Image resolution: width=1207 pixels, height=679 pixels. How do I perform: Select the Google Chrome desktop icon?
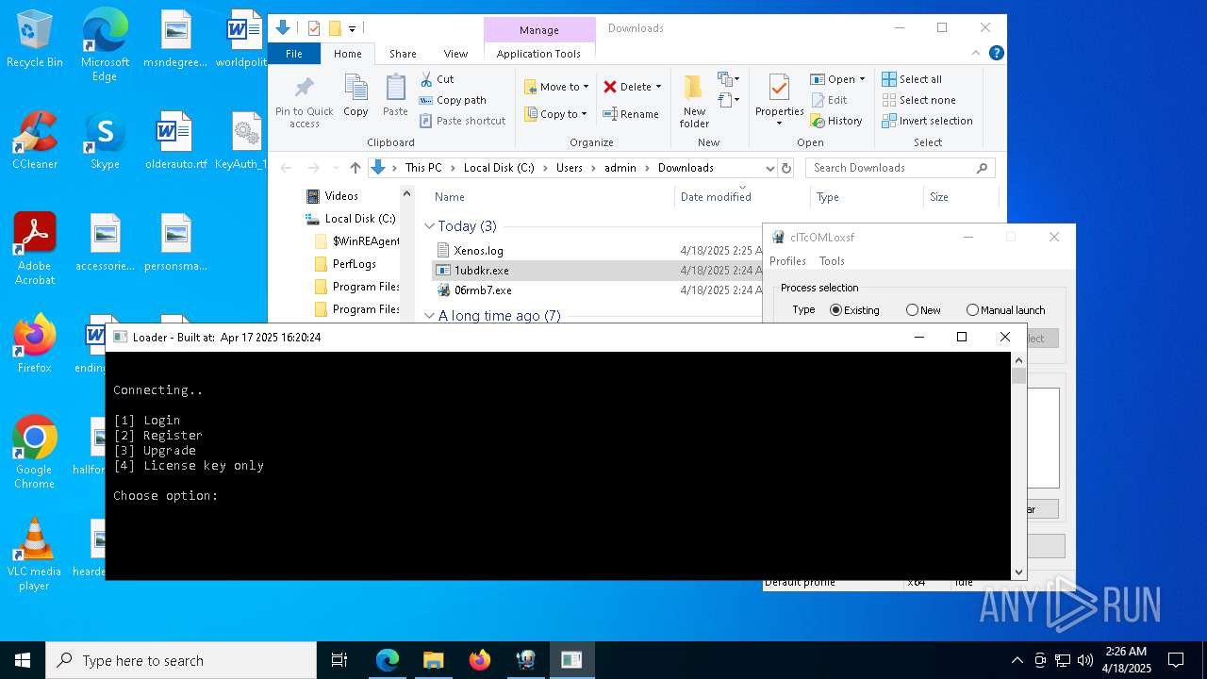tap(35, 453)
